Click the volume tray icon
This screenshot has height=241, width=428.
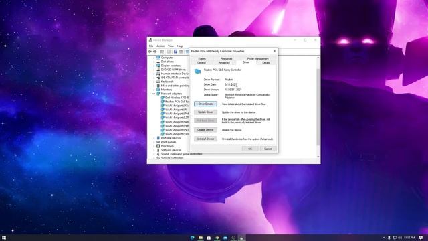pos(400,238)
